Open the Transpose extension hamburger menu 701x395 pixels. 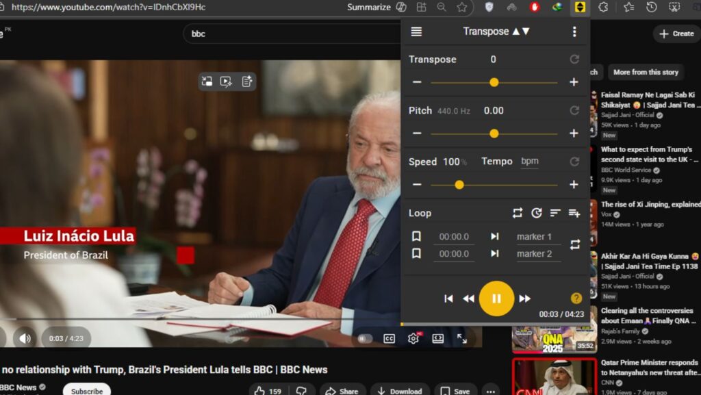click(x=416, y=31)
